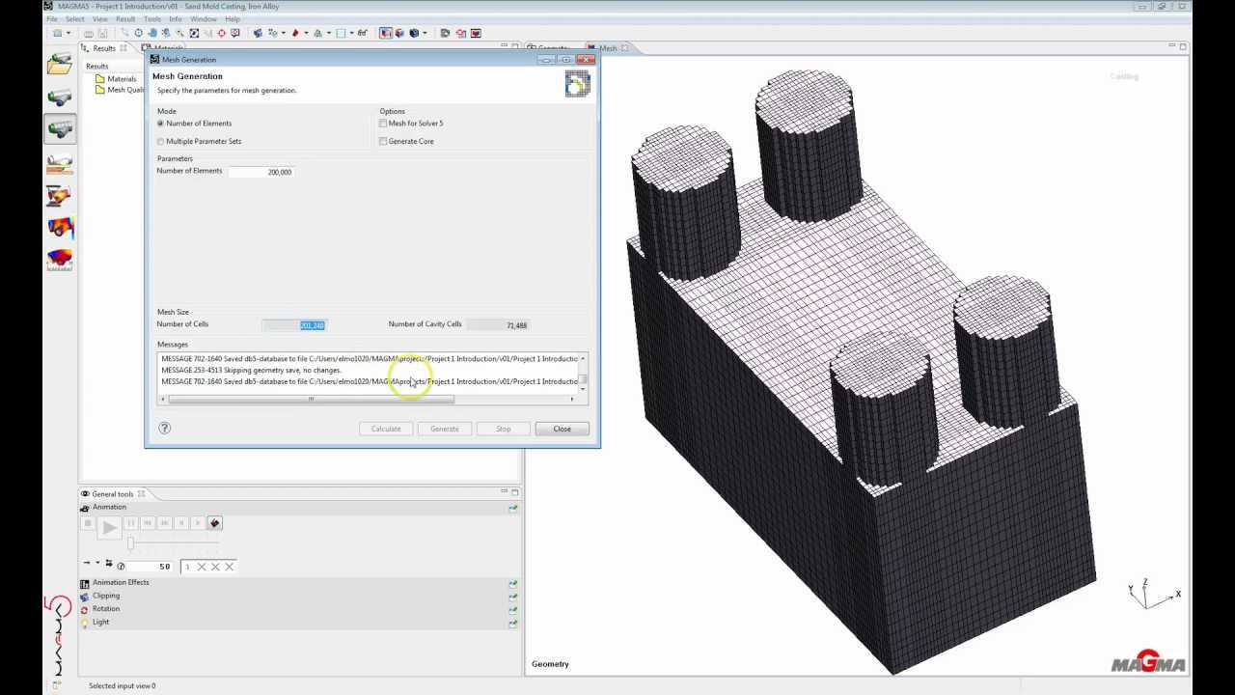Click the animation pause button
1235x695 pixels.
click(131, 523)
